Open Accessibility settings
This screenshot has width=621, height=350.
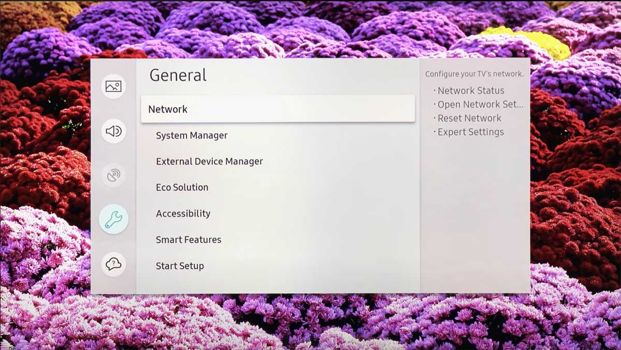pyautogui.click(x=183, y=214)
